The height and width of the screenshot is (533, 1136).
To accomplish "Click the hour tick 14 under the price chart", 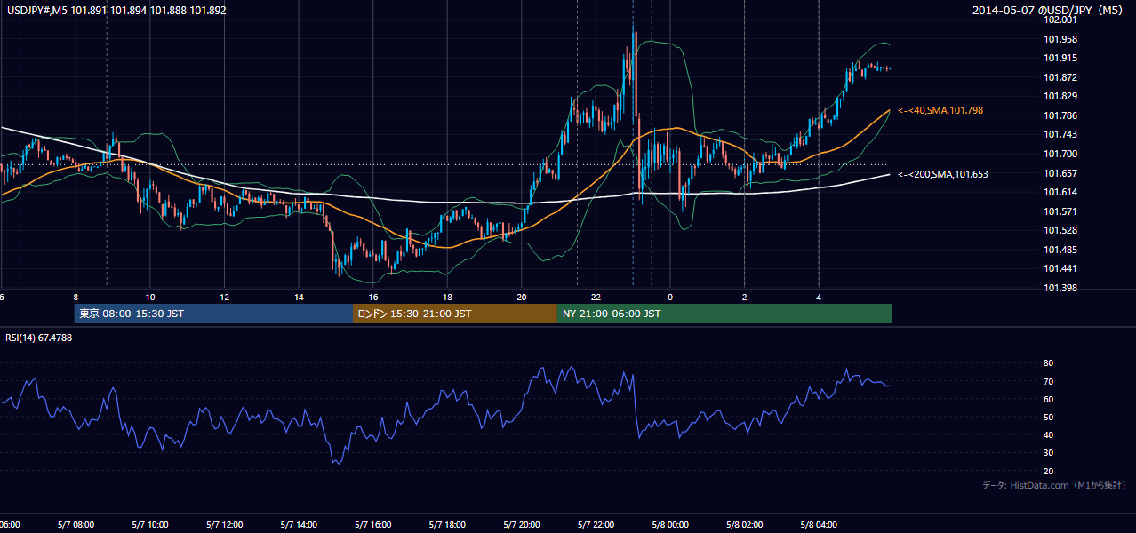I will click(299, 298).
